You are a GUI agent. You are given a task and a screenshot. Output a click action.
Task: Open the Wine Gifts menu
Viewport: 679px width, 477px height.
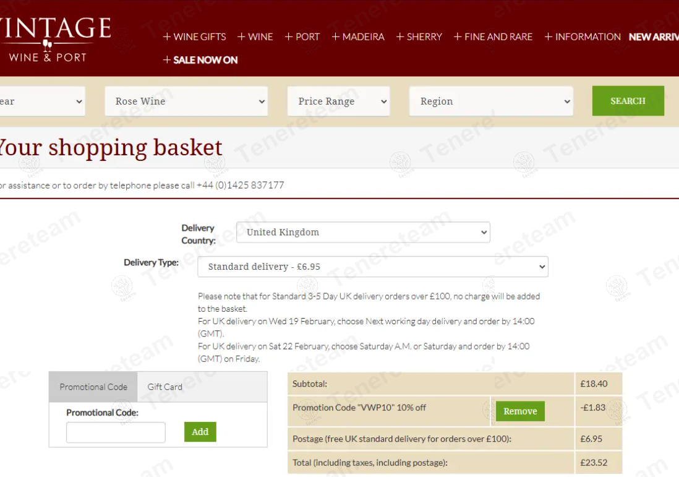tap(194, 37)
